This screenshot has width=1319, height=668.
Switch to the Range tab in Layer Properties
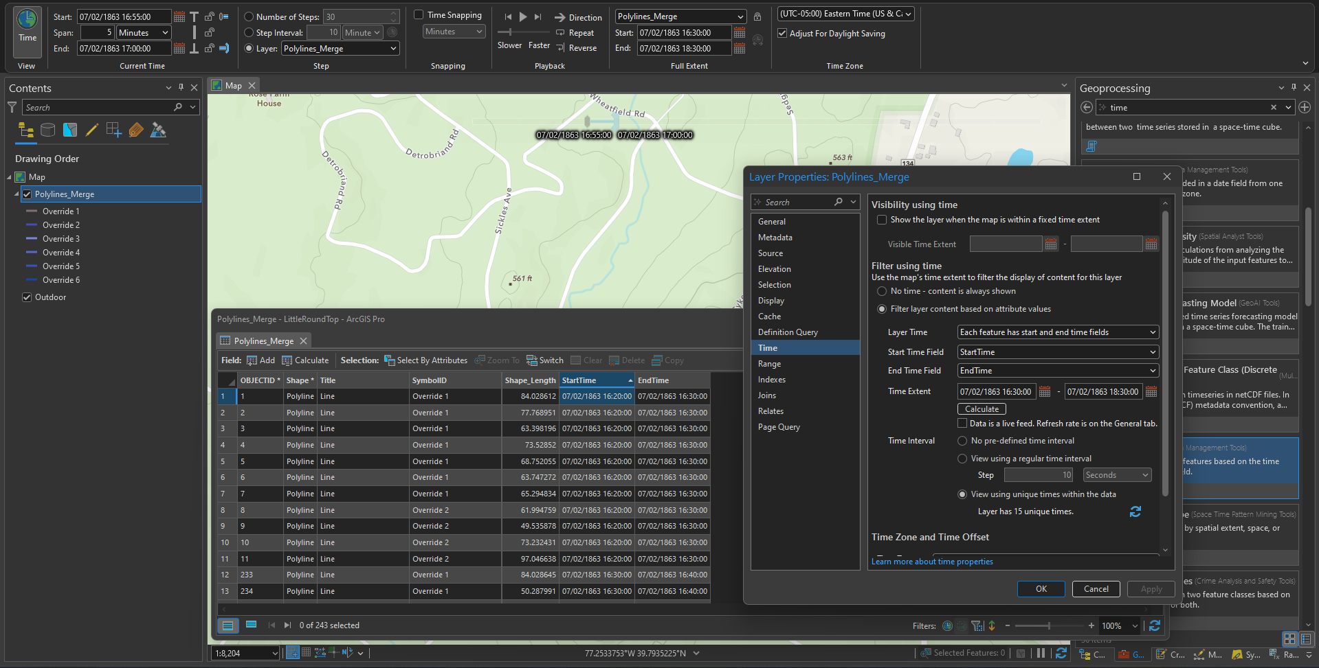coord(769,363)
